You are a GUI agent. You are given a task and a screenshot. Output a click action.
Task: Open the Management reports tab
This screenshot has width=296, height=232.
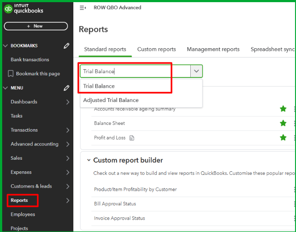[213, 49]
